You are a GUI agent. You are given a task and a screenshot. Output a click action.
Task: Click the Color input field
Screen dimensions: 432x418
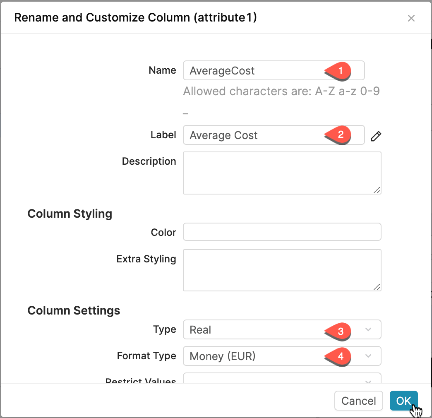(x=282, y=232)
